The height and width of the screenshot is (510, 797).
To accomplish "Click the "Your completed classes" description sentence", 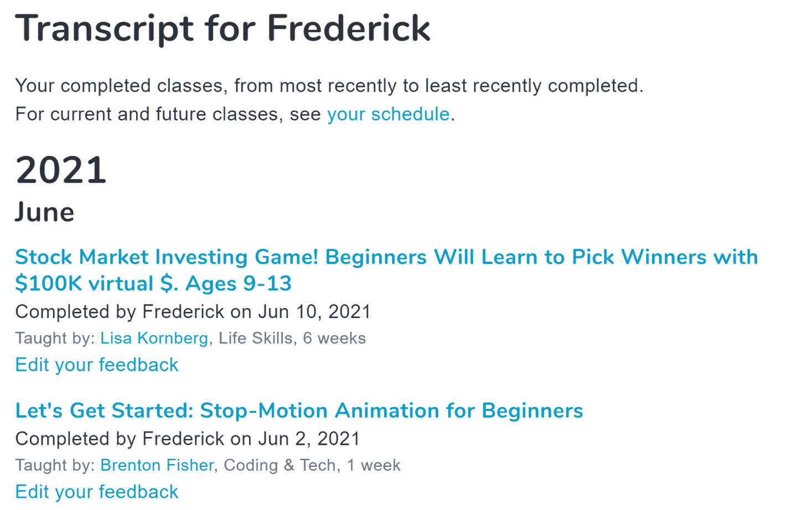I will [329, 86].
